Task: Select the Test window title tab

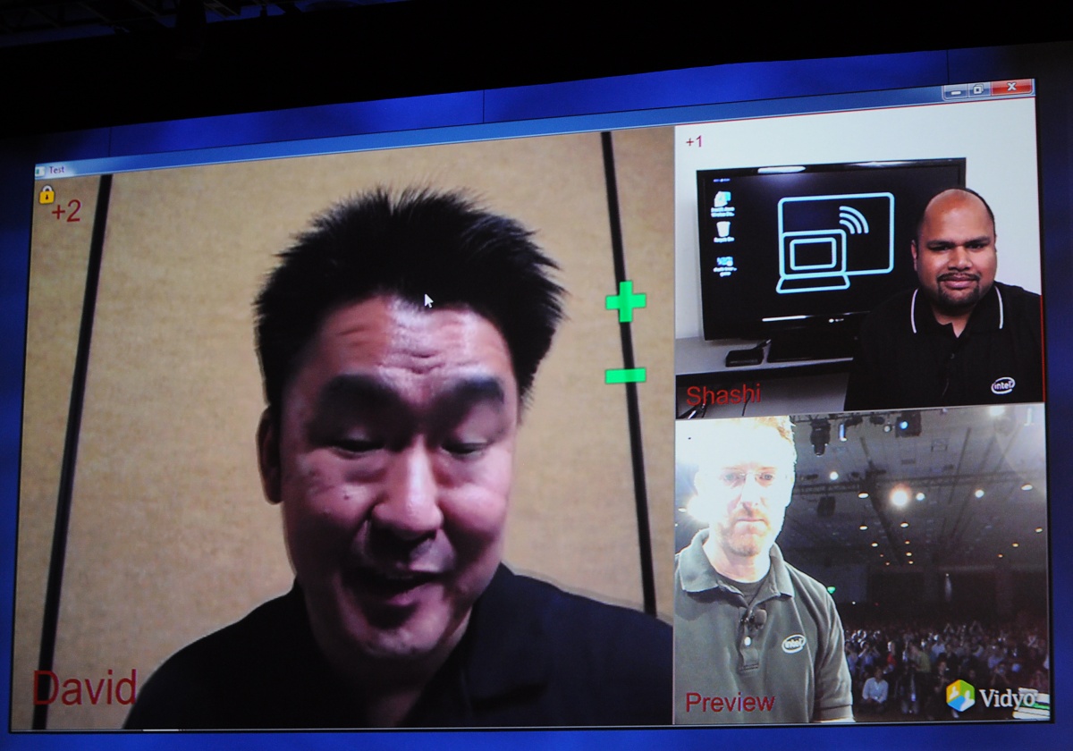Action: pos(58,167)
